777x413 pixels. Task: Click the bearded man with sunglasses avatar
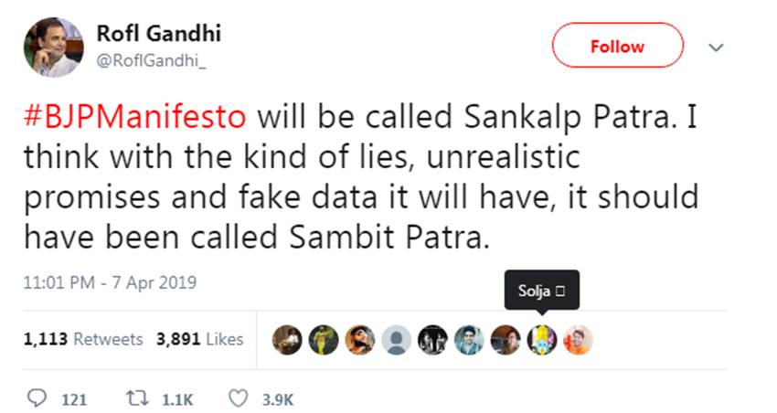point(359,339)
